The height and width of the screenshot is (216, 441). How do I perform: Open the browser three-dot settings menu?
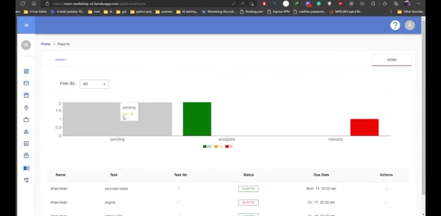click(x=419, y=4)
